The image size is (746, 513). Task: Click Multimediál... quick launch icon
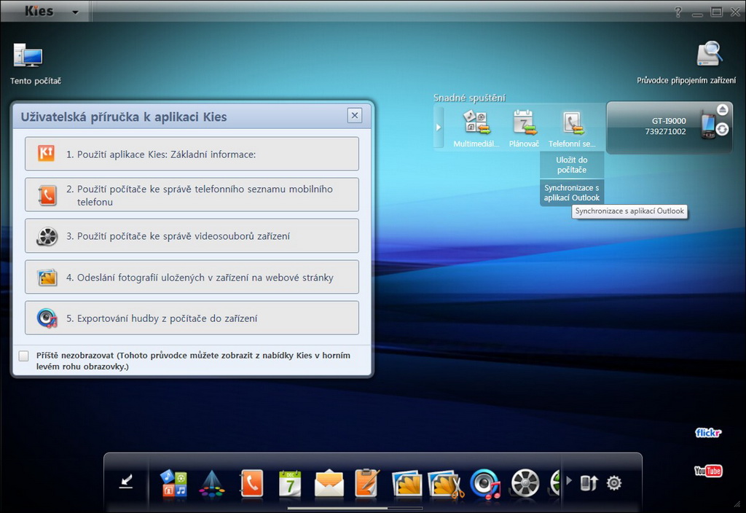click(x=476, y=122)
